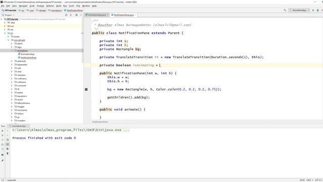
Task: Click the stop process icon in Run panel
Action: point(3,135)
